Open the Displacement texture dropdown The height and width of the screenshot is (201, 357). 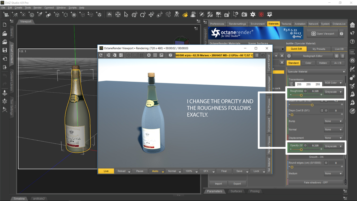tap(333, 138)
